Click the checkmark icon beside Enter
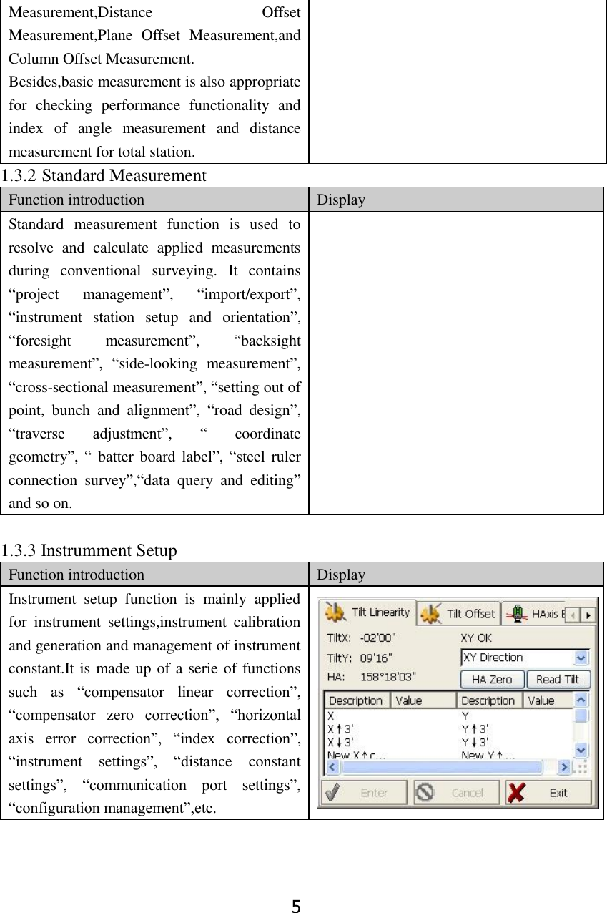 click(x=332, y=792)
